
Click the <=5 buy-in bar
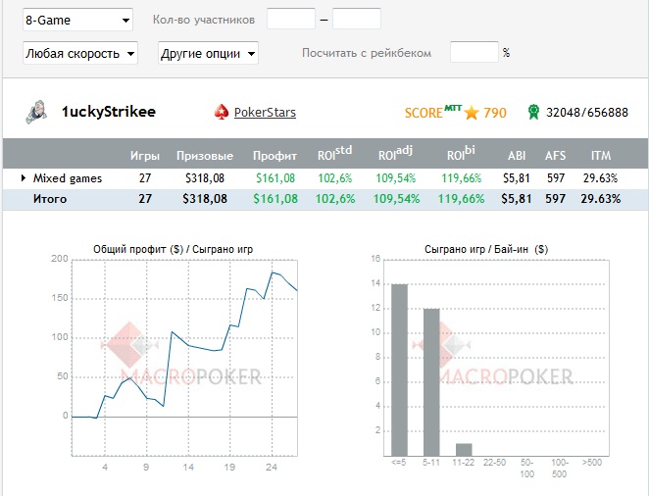click(x=399, y=370)
